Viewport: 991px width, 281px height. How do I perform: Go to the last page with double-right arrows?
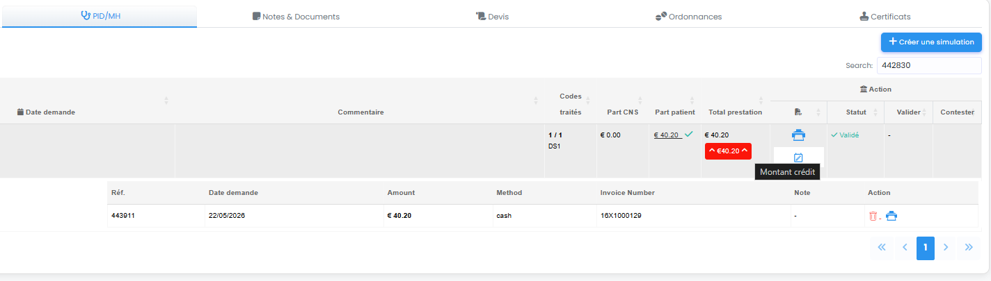[x=969, y=247]
